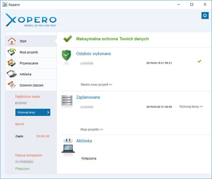Screen dimensions: 212x179
Task: Open the Start menu item
Action: (x=31, y=41)
